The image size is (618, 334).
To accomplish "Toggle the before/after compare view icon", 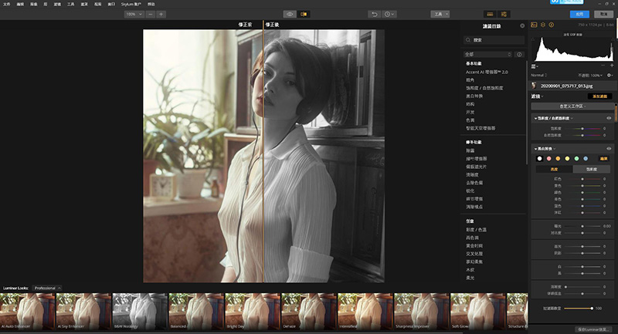I will click(304, 14).
